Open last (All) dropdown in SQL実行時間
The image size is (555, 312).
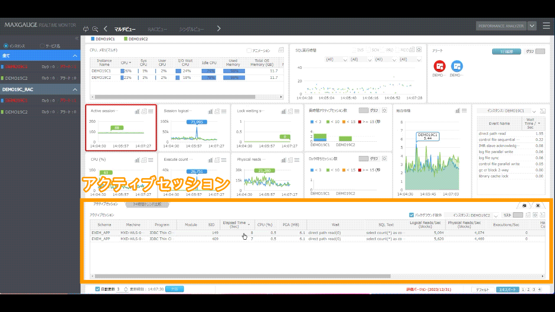pos(409,59)
